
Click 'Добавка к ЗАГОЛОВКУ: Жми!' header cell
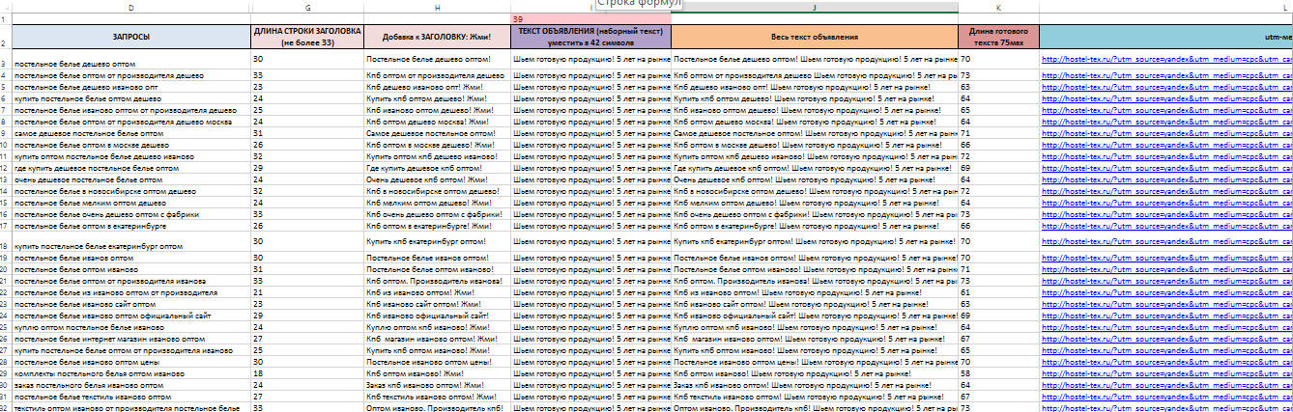(437, 37)
